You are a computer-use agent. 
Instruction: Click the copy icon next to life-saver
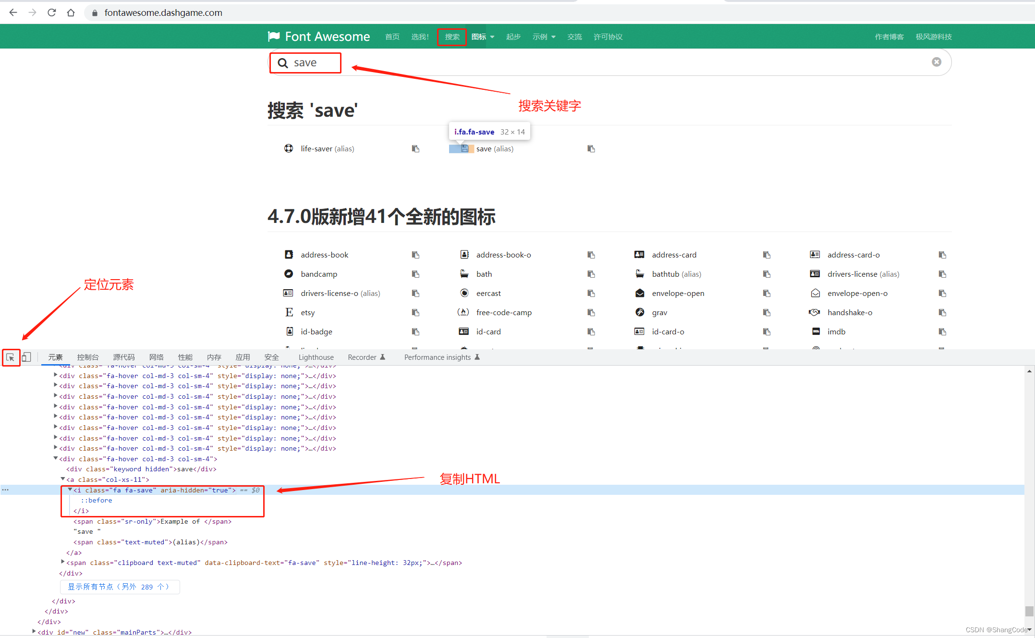point(415,148)
